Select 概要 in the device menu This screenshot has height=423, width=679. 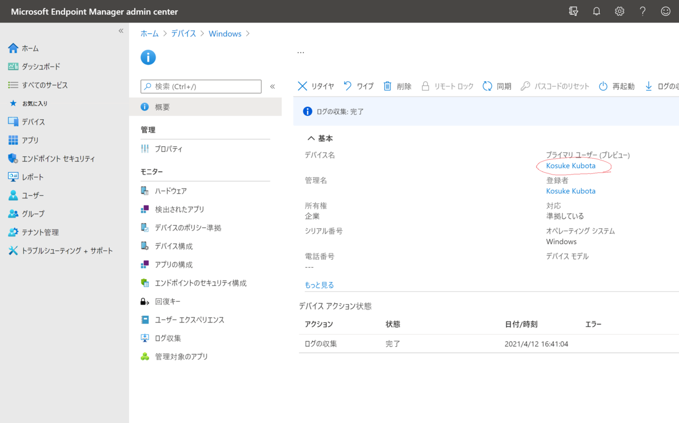pyautogui.click(x=205, y=107)
